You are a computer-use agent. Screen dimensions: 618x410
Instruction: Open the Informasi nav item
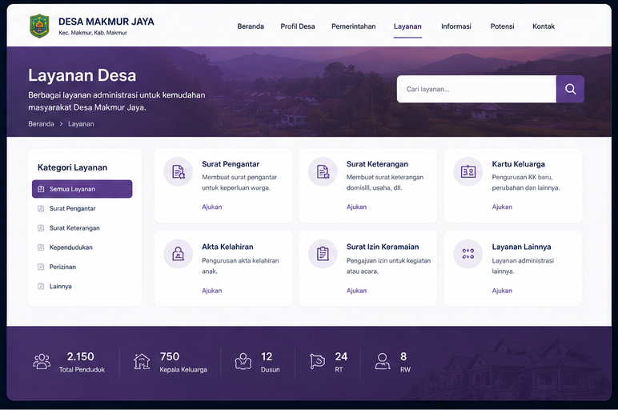click(x=456, y=26)
